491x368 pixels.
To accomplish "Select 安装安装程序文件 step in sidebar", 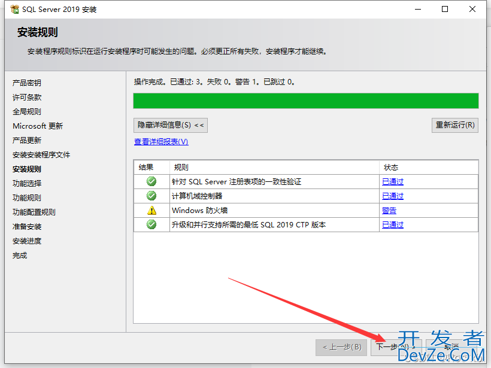I will point(41,155).
